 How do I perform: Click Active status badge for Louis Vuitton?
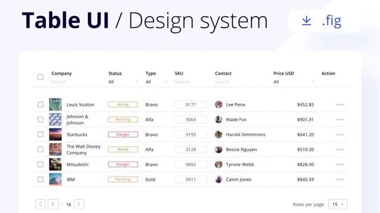[x=123, y=105]
